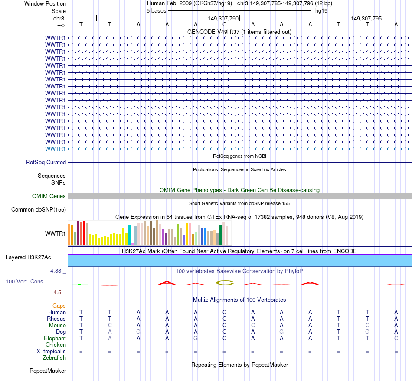Select the OMIM Genes label
Screen dimensions: 412x381
[49, 196]
